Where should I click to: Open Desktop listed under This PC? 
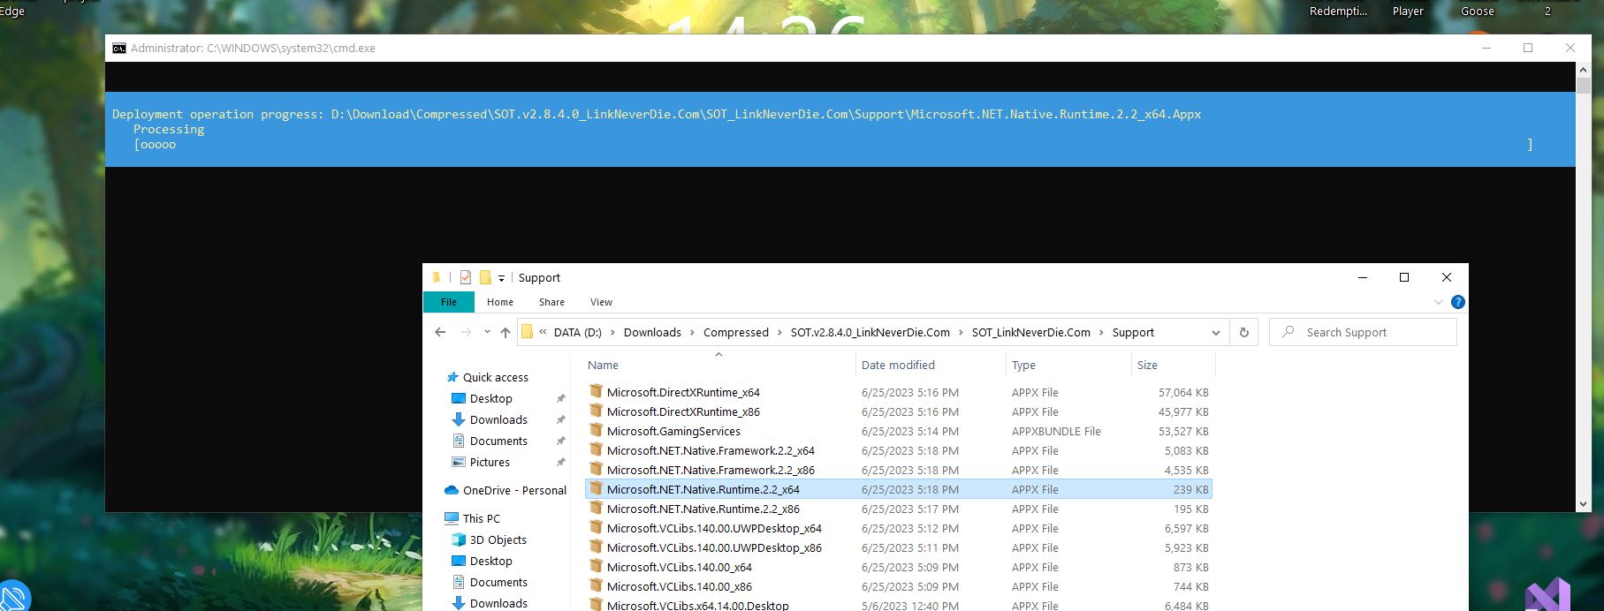click(x=490, y=561)
